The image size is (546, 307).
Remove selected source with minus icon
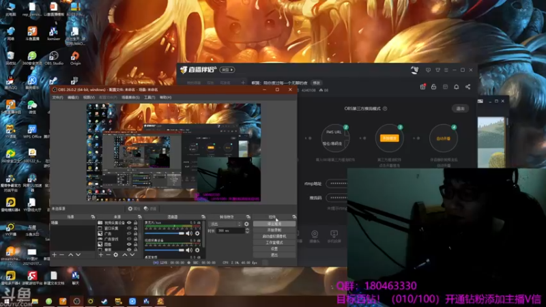[108, 254]
